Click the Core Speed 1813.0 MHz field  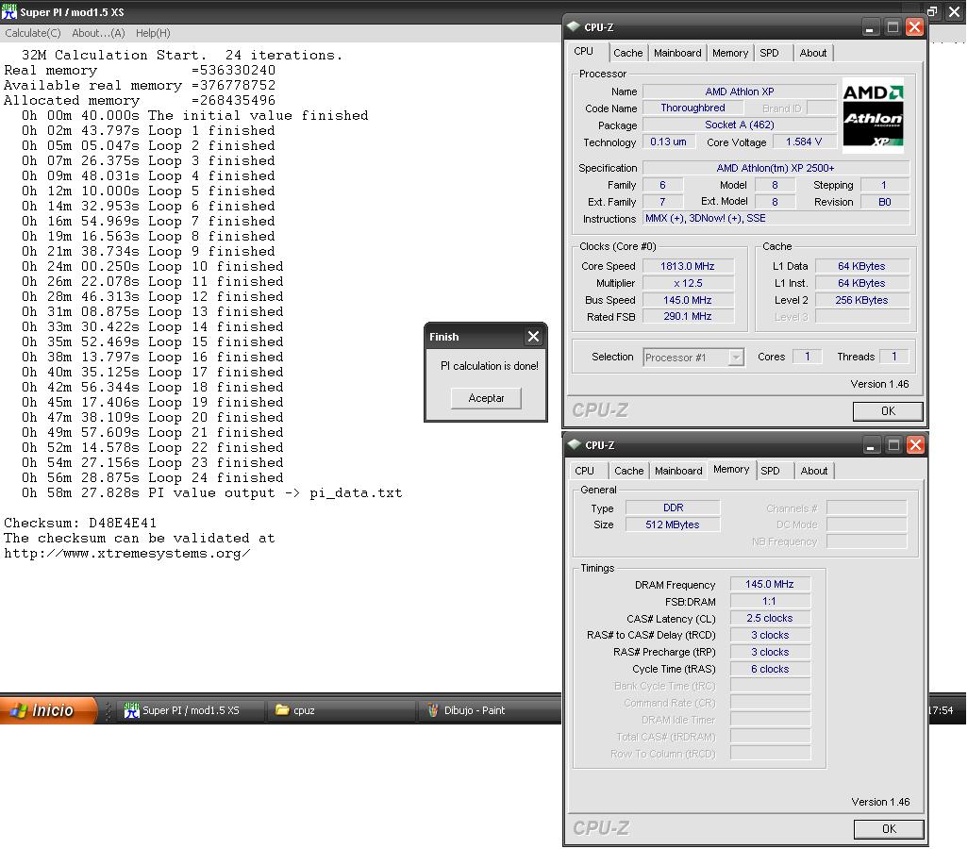pos(688,266)
